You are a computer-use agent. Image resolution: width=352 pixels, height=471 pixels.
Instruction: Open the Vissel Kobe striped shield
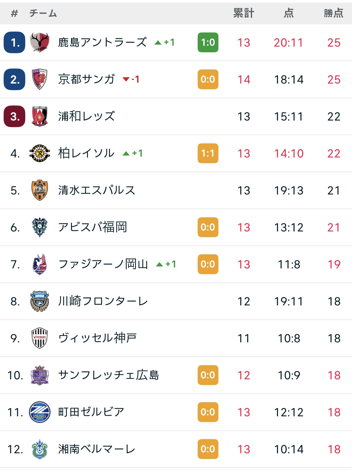[x=39, y=338]
